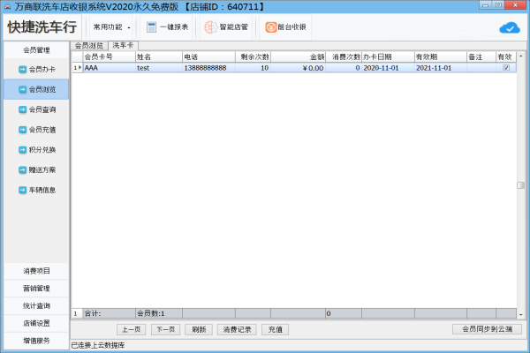Click the scrollbar down arrow
Viewport: 530px width, 353px height.
(x=521, y=314)
